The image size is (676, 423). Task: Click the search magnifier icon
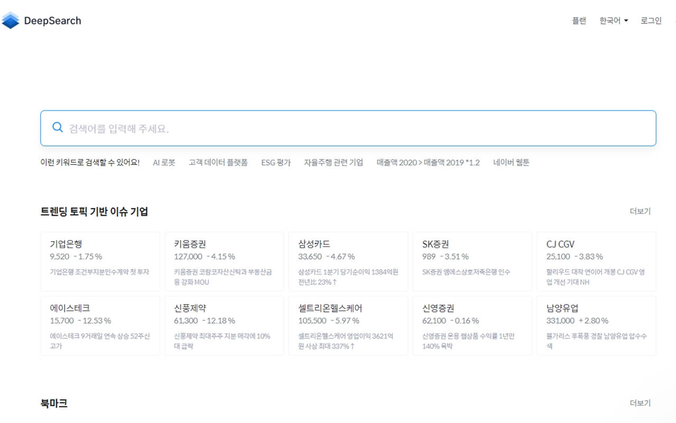[x=58, y=127]
